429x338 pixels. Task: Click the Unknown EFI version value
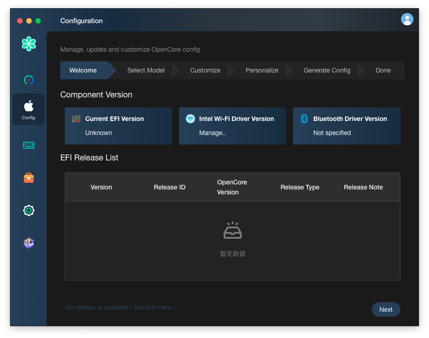coord(98,133)
